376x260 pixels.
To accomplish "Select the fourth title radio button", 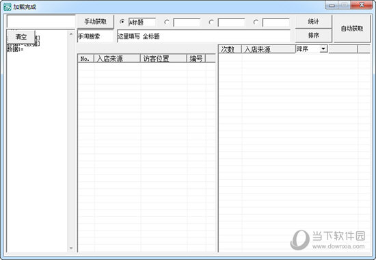I will click(x=256, y=22).
